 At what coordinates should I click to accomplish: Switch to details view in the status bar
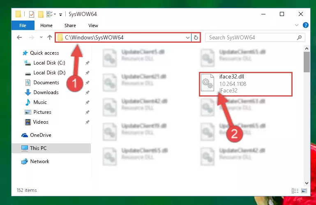tap(295, 191)
